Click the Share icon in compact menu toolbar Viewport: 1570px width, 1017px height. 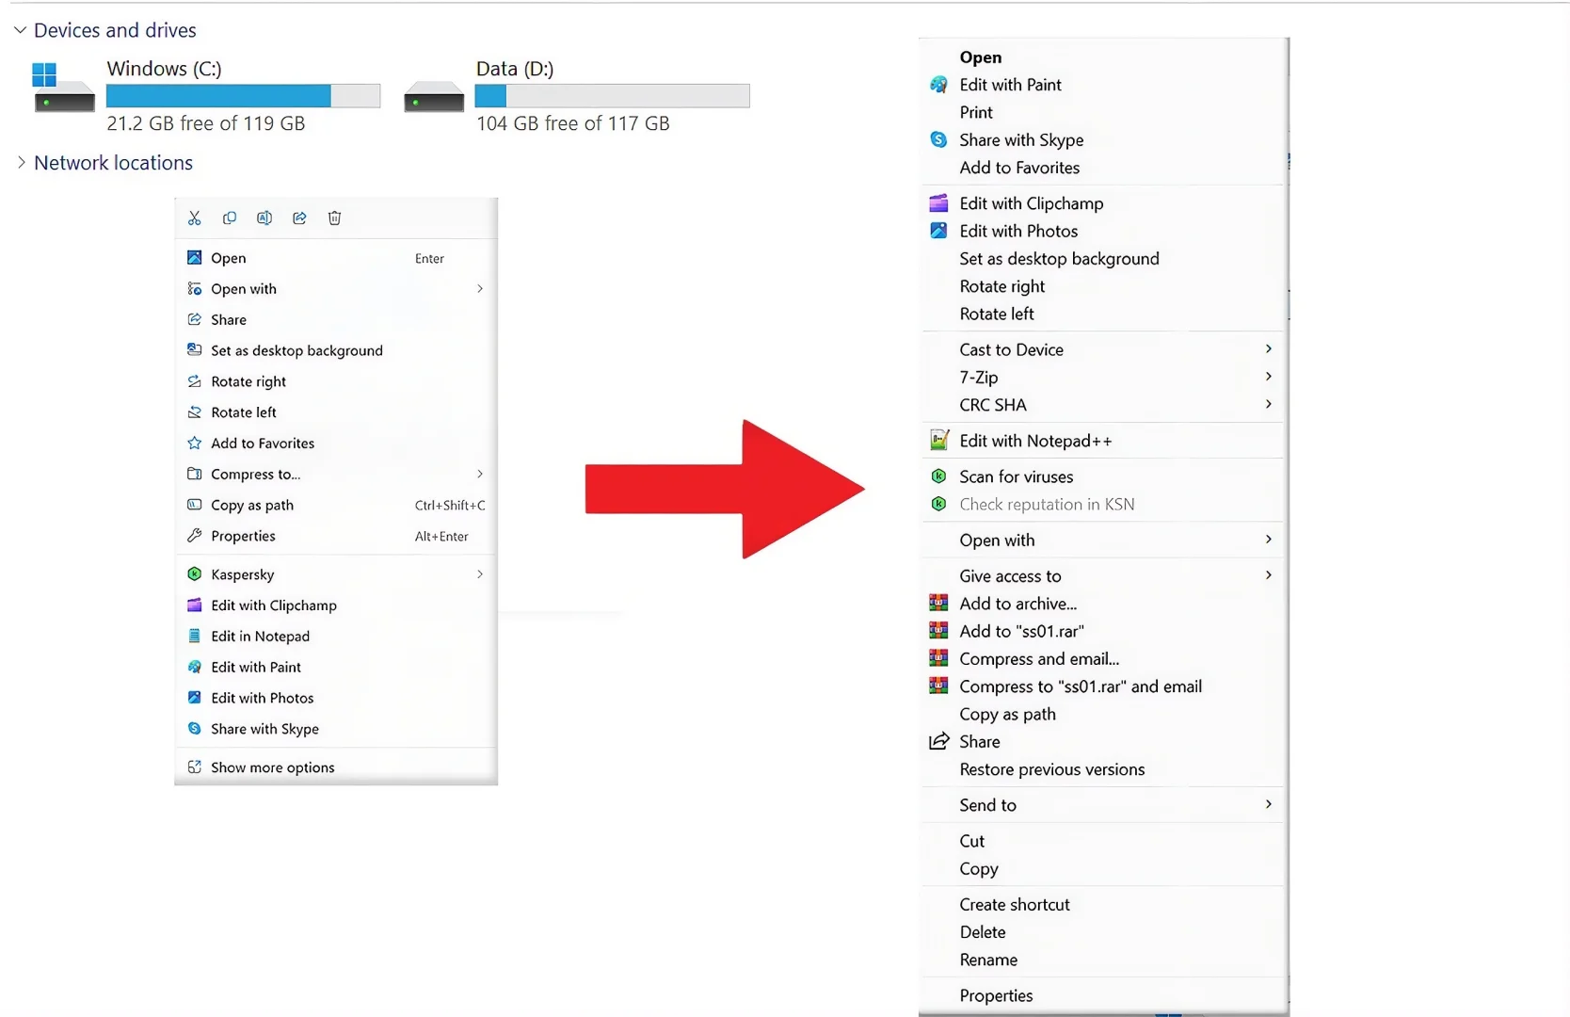pos(299,218)
